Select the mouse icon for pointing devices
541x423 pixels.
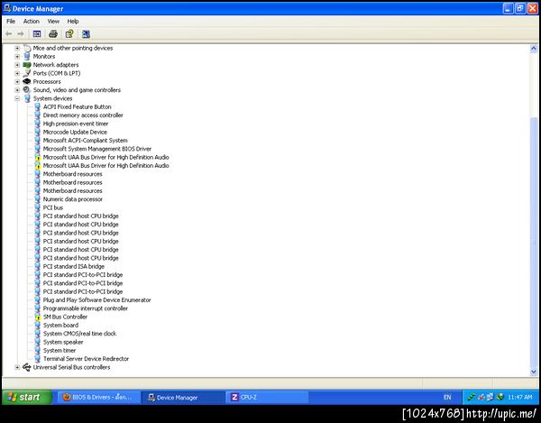tap(27, 48)
